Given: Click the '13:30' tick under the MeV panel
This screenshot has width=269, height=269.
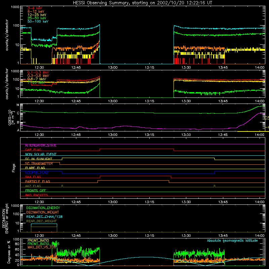Looking at the screenshot, I should pyautogui.click(x=186, y=101).
